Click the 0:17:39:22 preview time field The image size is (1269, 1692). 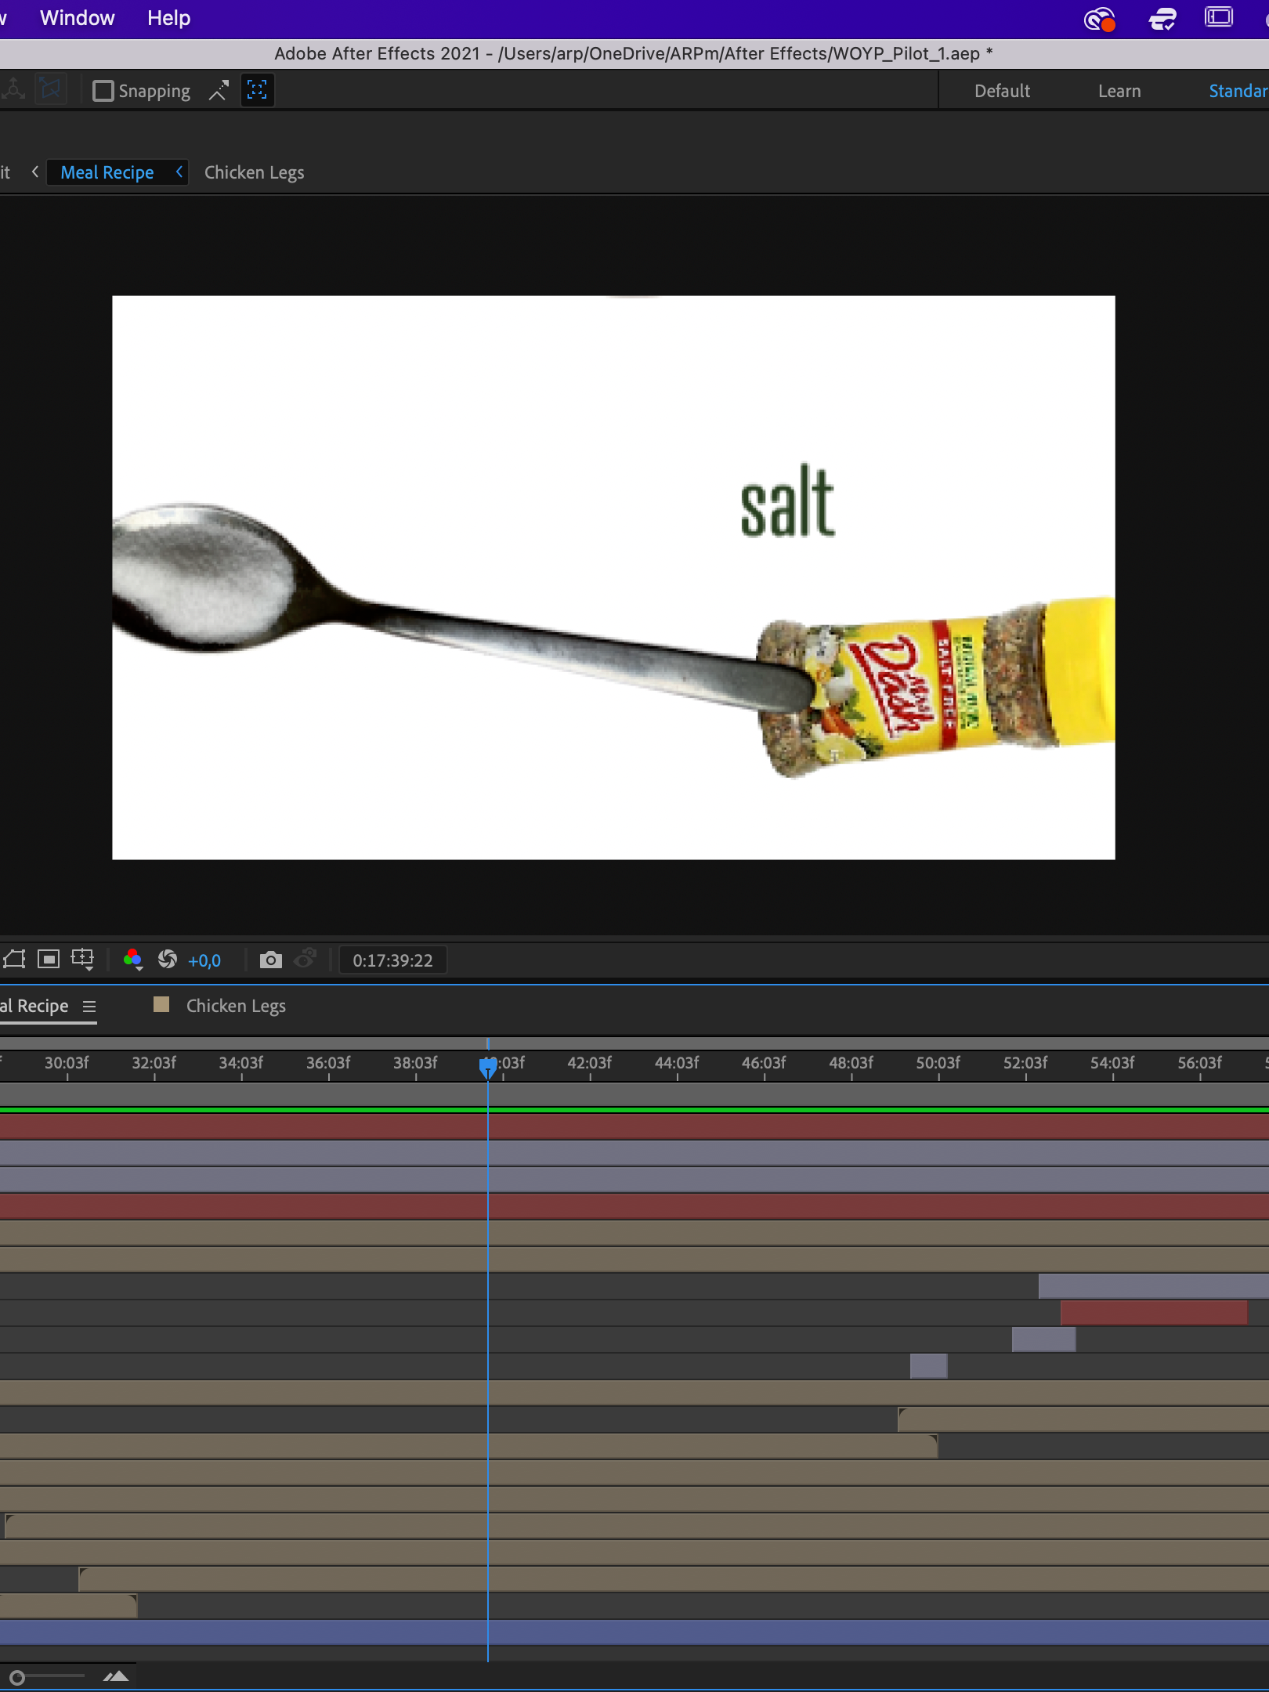pos(392,960)
